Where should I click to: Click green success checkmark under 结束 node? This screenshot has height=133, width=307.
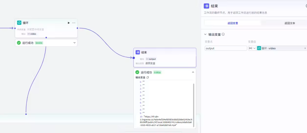(137, 72)
